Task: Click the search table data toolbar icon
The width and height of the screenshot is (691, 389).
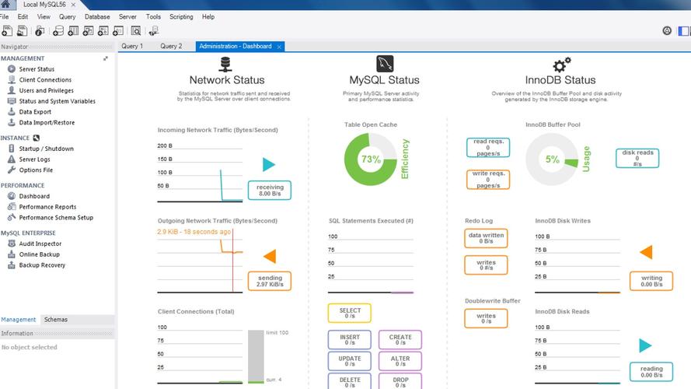Action: 136,31
